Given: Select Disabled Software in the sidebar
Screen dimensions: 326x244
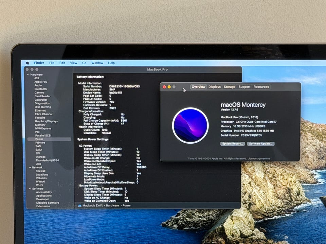Looking at the screenshot, I should (48, 203).
